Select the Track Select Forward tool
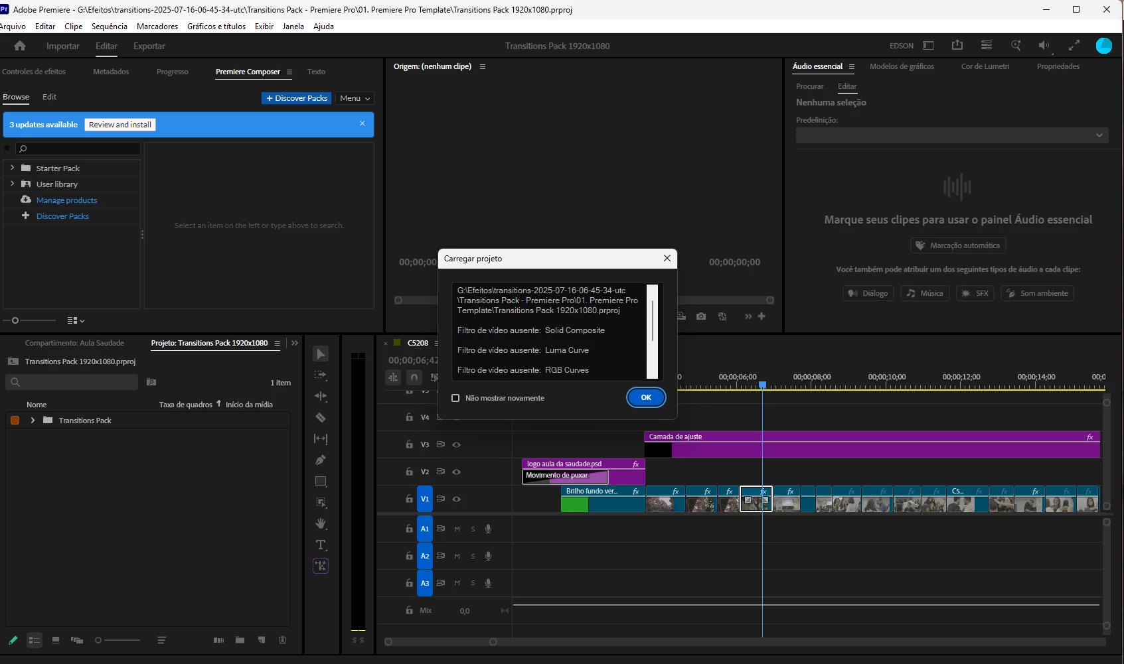 click(321, 375)
